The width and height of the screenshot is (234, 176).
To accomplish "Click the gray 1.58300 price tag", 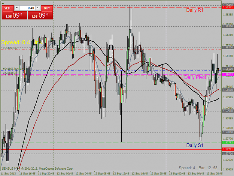I will tap(228, 26).
